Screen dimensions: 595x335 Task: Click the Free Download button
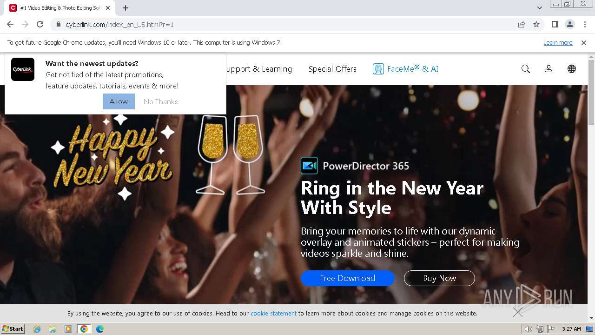coord(347,278)
